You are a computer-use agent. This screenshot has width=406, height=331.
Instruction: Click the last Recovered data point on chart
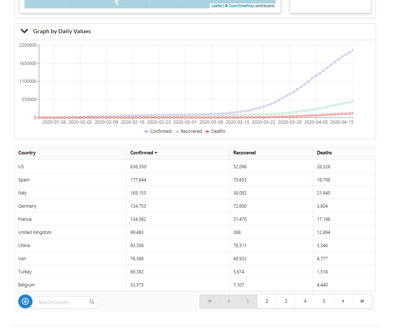(353, 101)
